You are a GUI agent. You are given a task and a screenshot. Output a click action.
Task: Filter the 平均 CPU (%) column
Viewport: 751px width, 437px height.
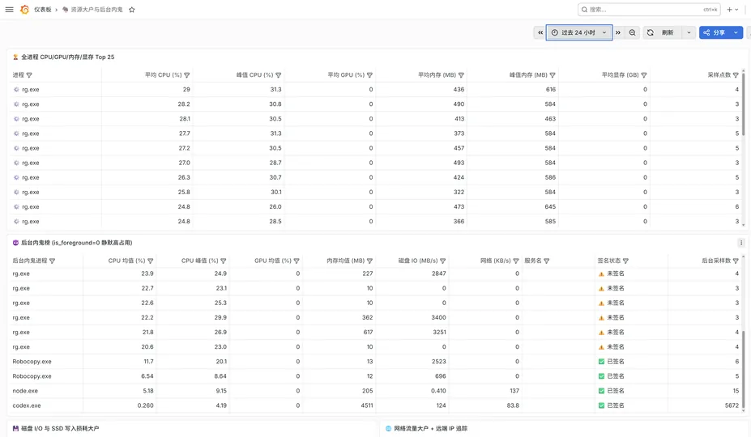point(187,75)
